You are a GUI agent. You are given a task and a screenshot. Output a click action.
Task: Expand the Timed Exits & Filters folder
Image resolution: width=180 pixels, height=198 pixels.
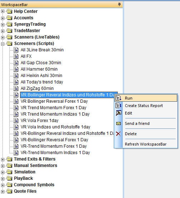3,159
